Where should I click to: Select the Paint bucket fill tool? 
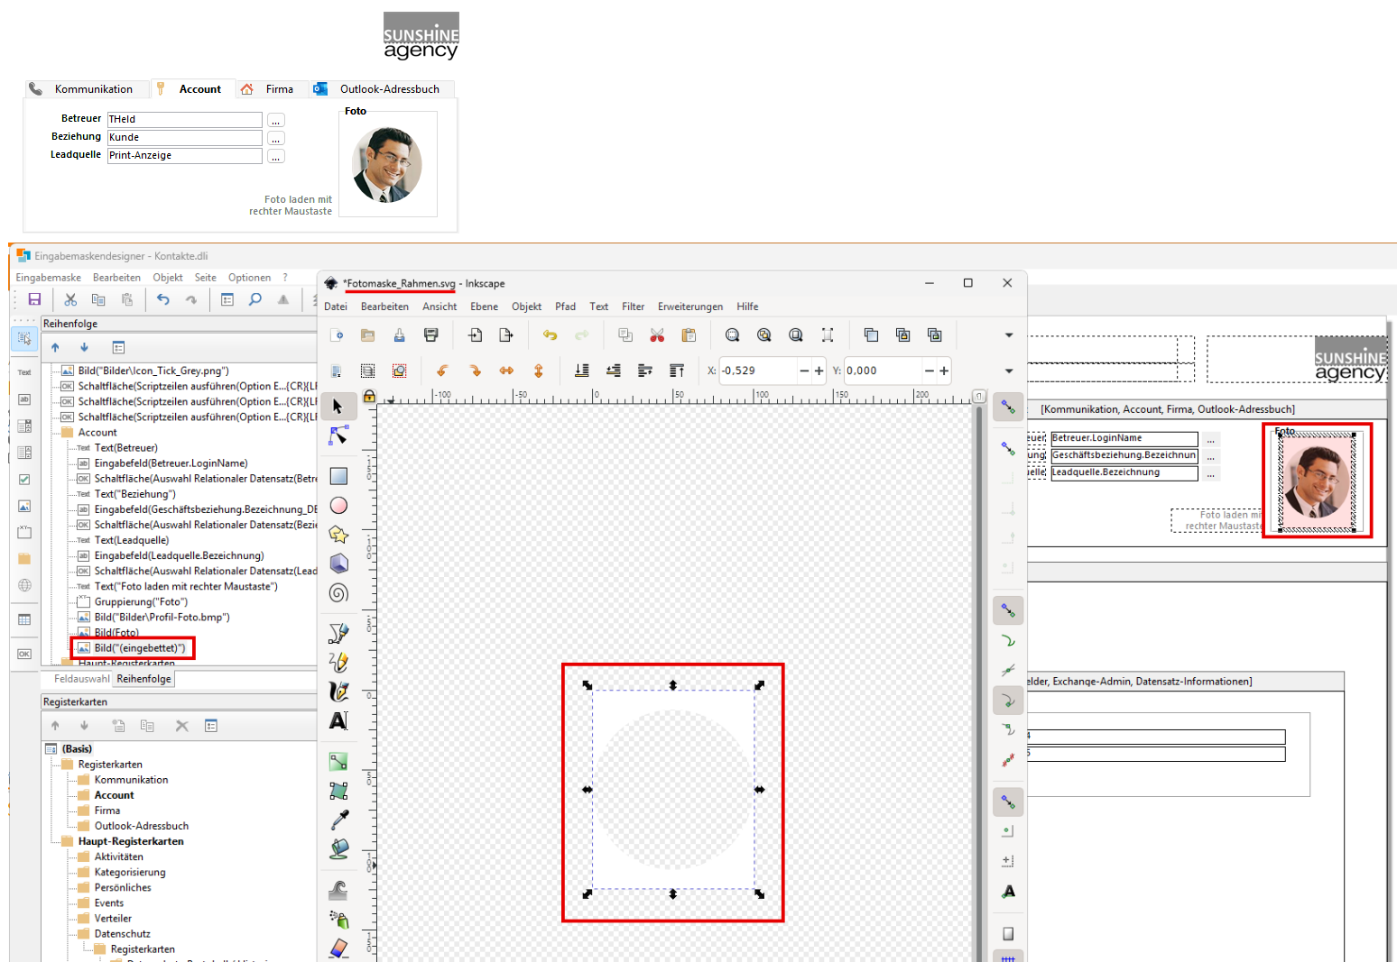click(x=338, y=849)
